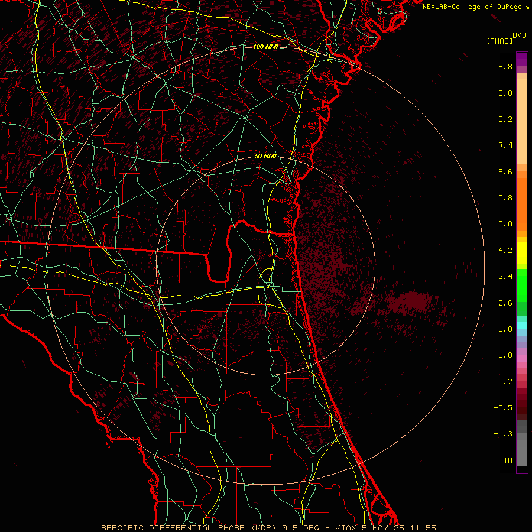The width and height of the screenshot is (532, 532).
Task: Click the 1.8 scale value
Action: point(505,329)
